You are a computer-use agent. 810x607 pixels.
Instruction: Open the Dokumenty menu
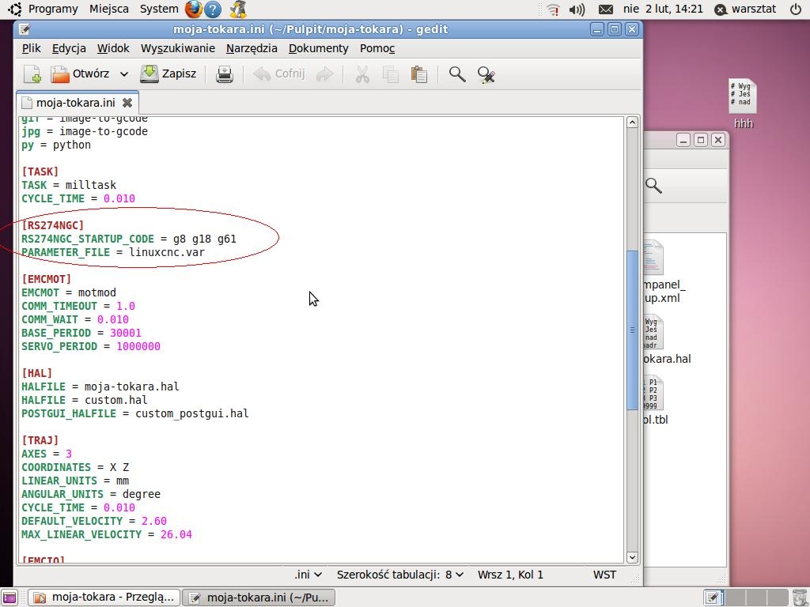pos(318,48)
